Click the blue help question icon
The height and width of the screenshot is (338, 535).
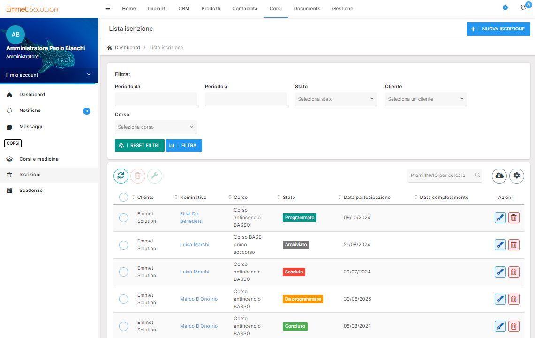[505, 8]
